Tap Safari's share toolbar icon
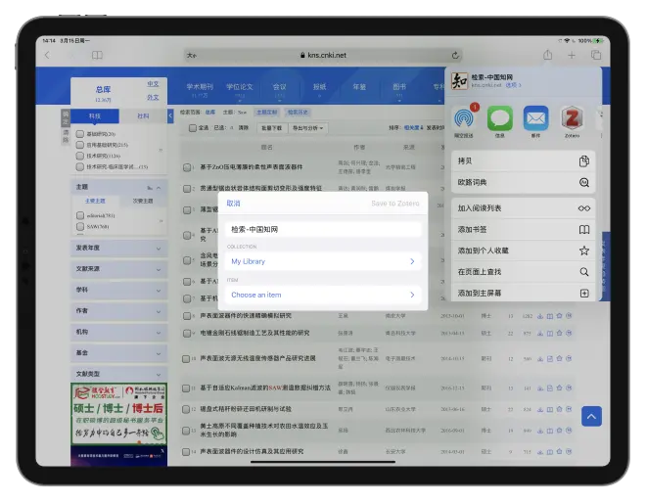The width and height of the screenshot is (646, 502). pos(547,55)
